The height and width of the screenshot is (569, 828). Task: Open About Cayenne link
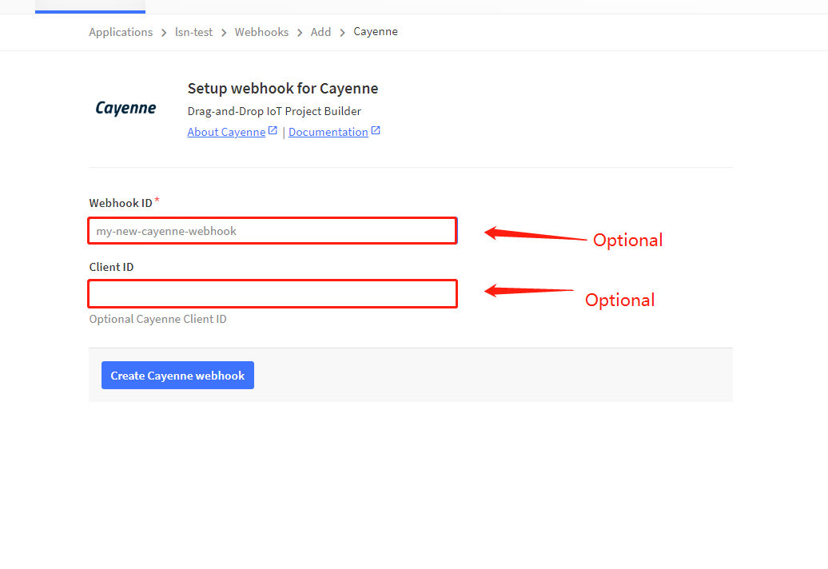tap(226, 132)
